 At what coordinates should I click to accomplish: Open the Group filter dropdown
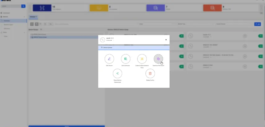coord(156,24)
